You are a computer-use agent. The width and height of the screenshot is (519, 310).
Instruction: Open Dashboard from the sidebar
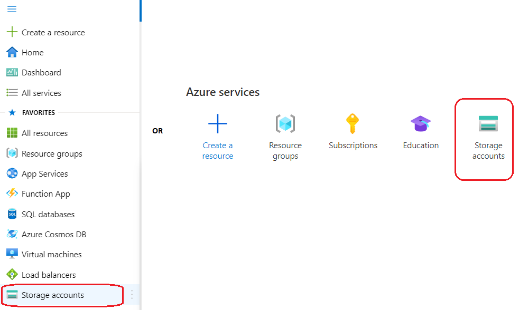[41, 73]
